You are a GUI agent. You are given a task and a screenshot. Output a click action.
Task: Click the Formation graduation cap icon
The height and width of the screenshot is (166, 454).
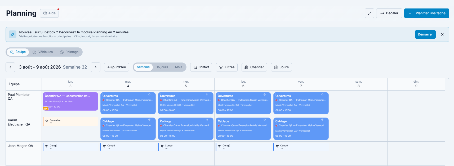[47, 120]
